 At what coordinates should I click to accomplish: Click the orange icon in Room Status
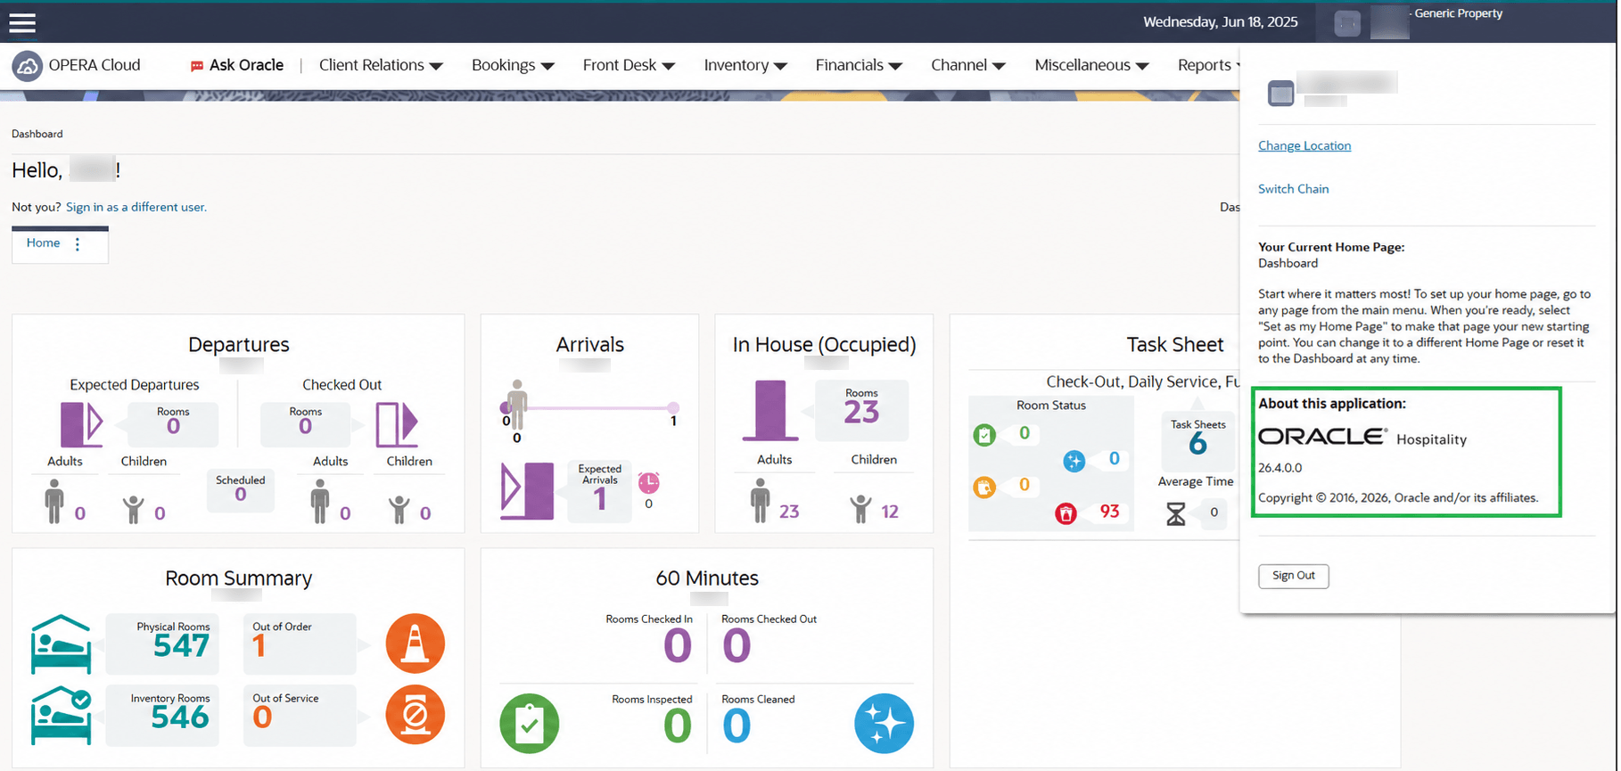pyautogui.click(x=984, y=488)
